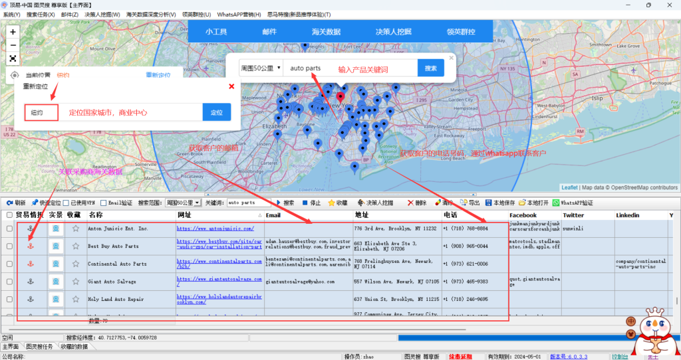
Task: Toggle the Email验证 checkbox
Action: click(x=102, y=203)
